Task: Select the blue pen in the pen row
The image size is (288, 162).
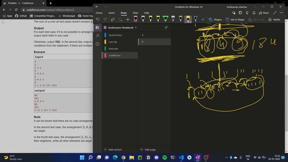Action: pos(195,19)
